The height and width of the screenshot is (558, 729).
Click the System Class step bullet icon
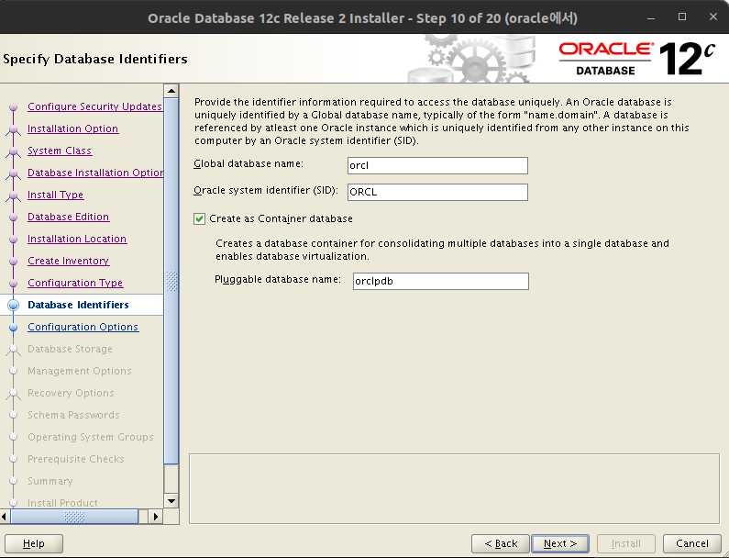point(14,151)
